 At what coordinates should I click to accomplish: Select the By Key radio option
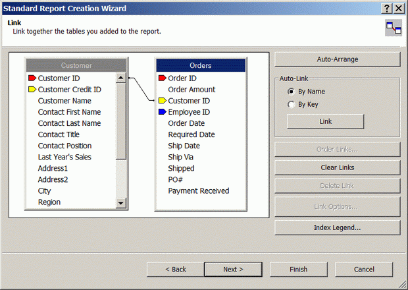(292, 104)
